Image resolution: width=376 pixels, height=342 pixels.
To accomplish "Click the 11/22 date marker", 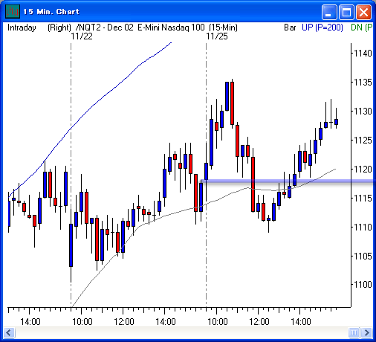I will pos(82,36).
